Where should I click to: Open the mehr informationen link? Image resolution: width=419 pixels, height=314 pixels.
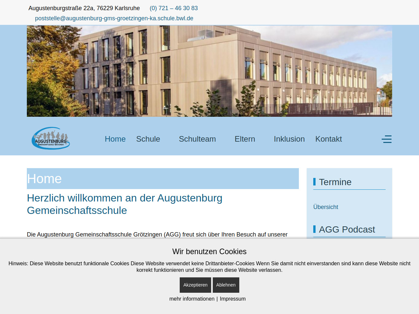pyautogui.click(x=192, y=299)
